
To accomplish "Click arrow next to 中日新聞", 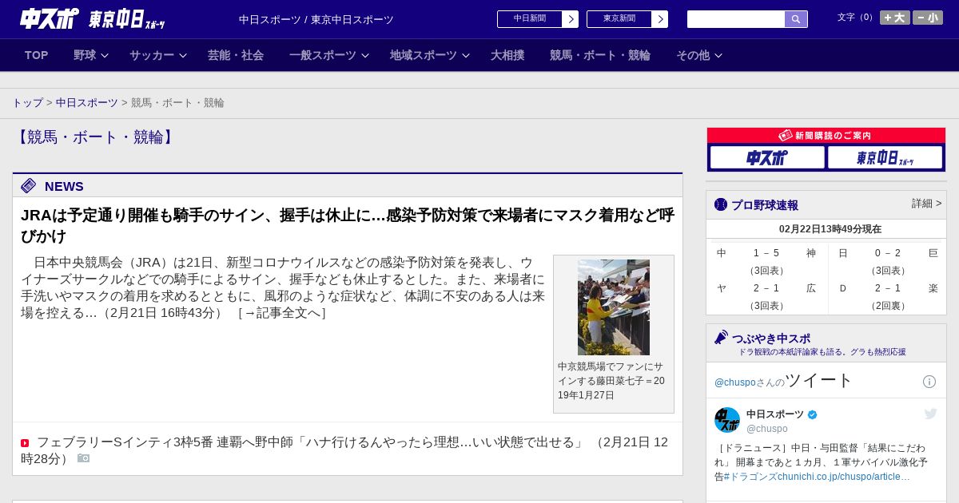I will click(x=571, y=19).
